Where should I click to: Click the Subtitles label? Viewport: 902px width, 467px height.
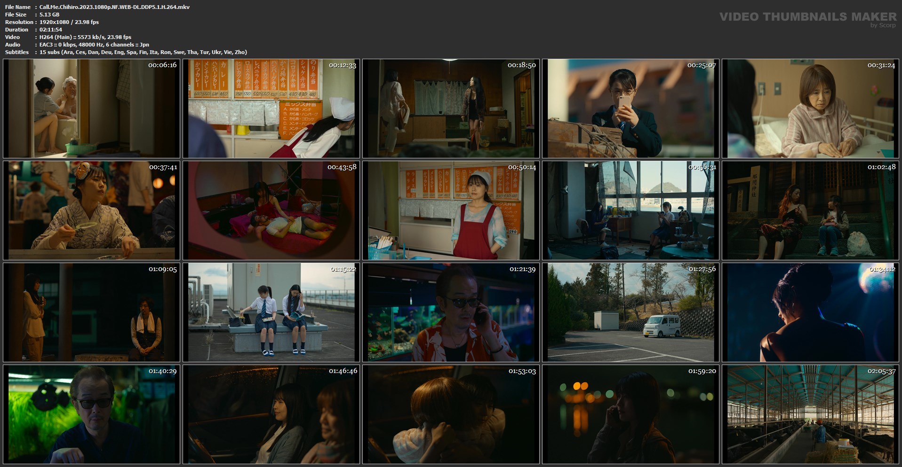click(x=17, y=52)
